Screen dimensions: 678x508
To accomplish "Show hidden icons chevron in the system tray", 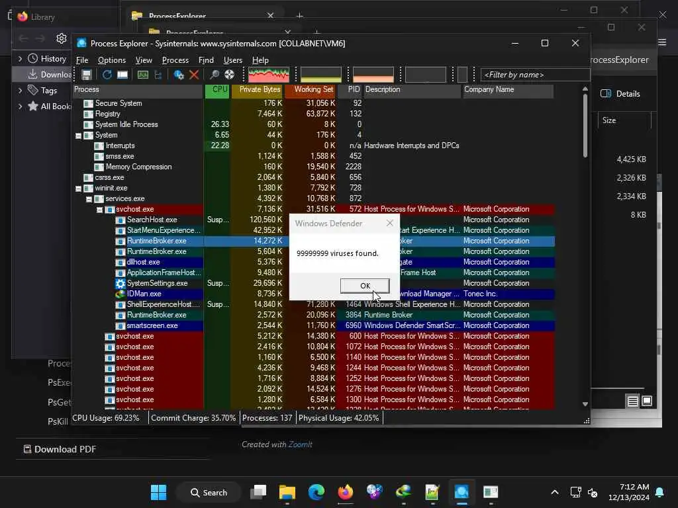I will pos(555,492).
